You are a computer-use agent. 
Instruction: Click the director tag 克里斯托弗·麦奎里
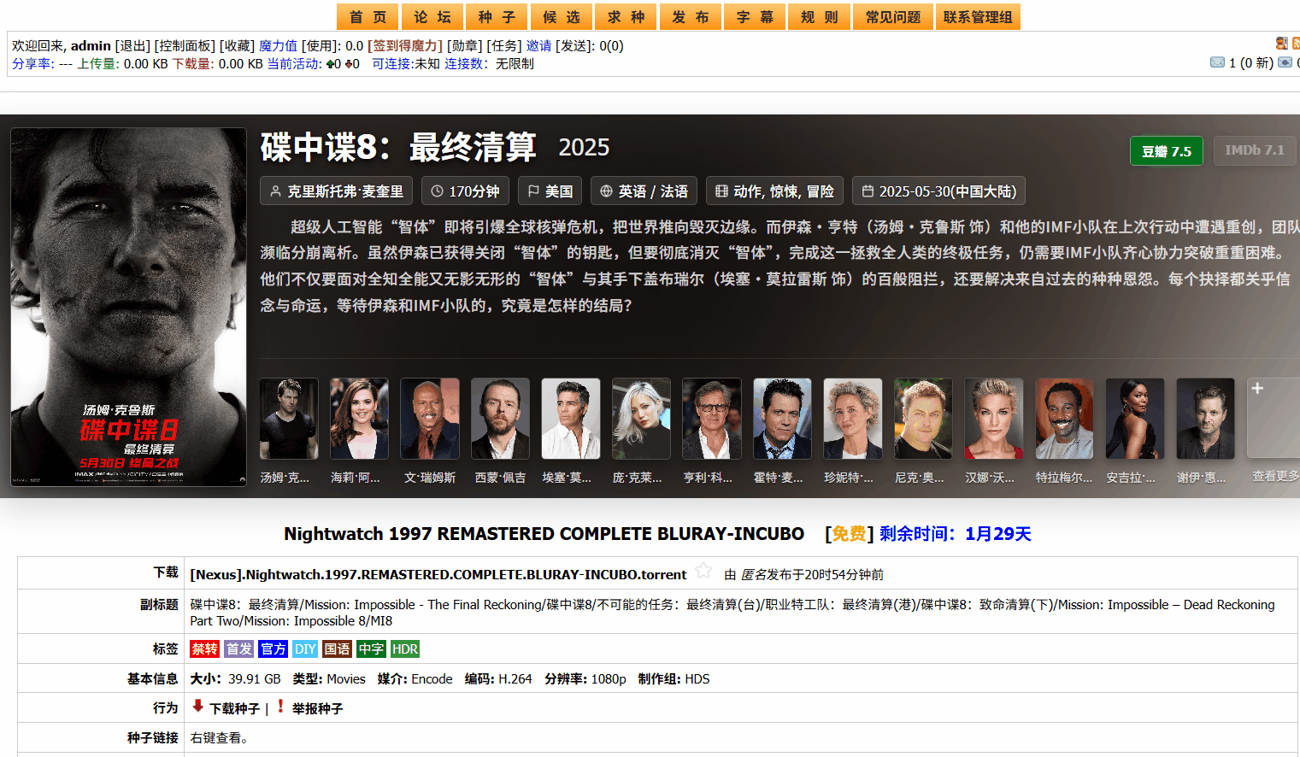(336, 191)
